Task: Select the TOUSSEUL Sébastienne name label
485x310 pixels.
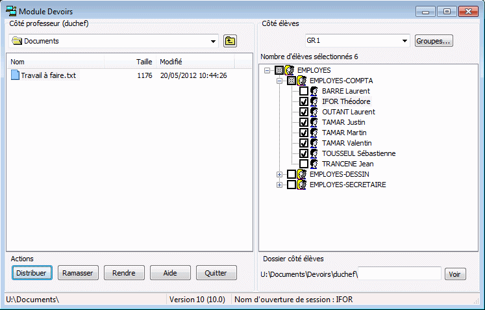Action: tap(359, 153)
